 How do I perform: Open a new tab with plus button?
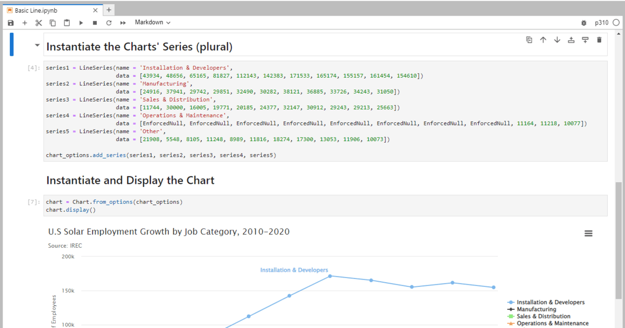(x=108, y=9)
